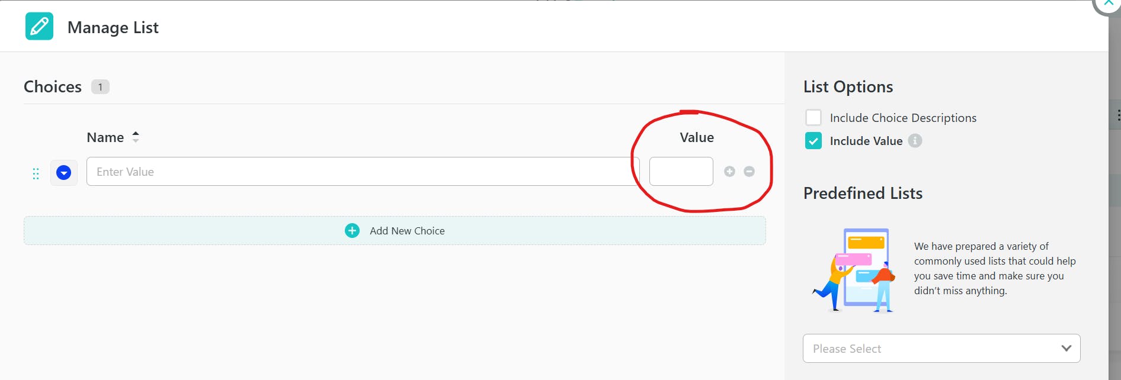This screenshot has height=380, width=1121.
Task: Click the Manage List title text
Action: click(x=113, y=27)
